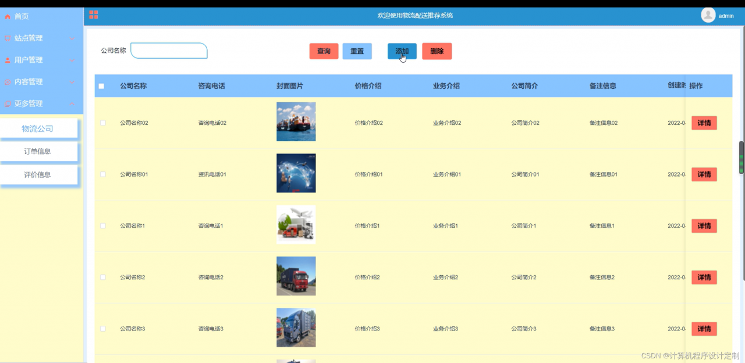Click the 添加 add button
This screenshot has height=363, width=745.
pos(402,51)
